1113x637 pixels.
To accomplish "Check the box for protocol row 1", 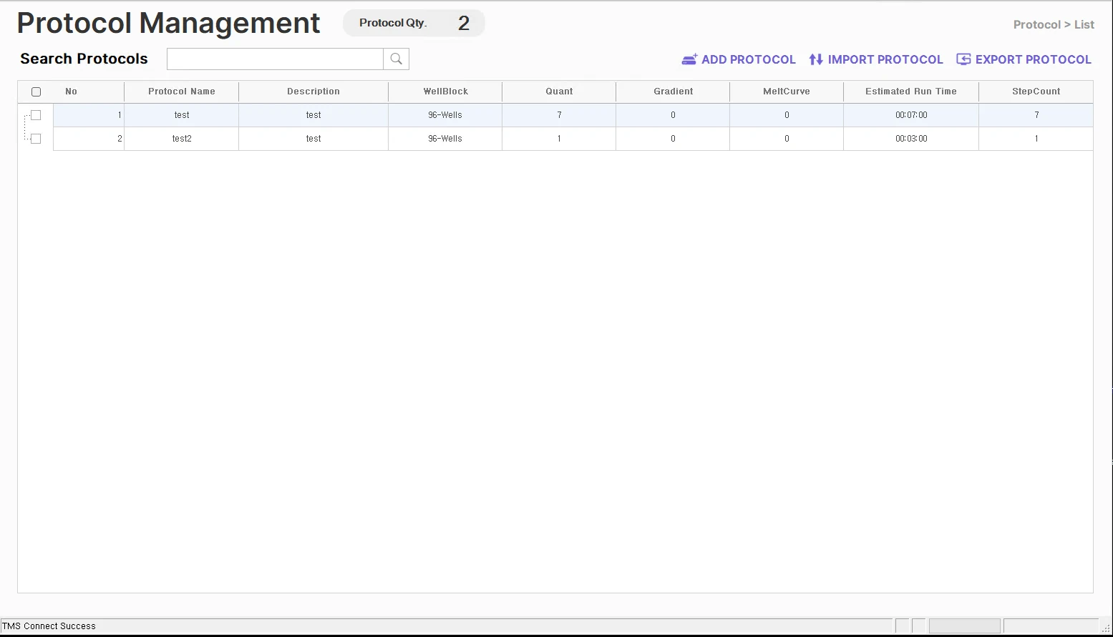I will pos(36,115).
